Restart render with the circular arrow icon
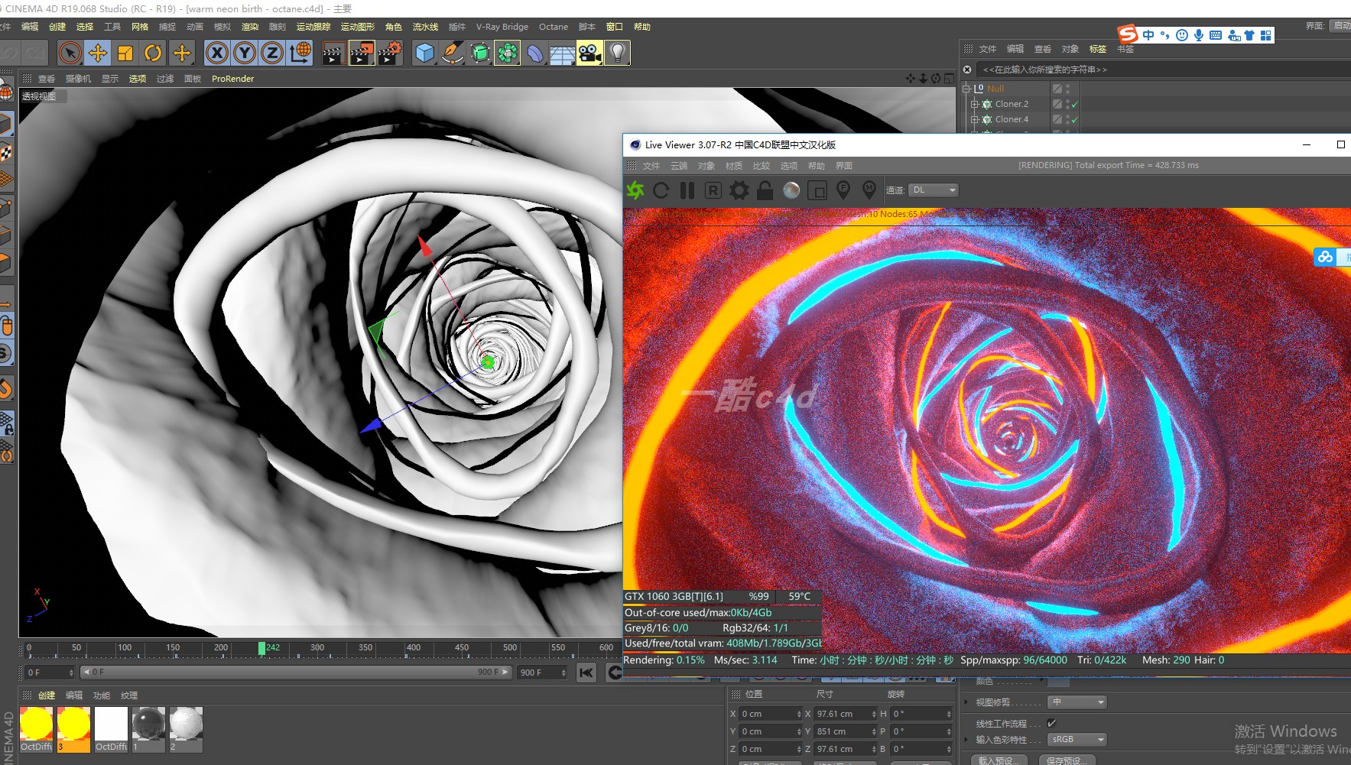1351x765 pixels. tap(661, 190)
